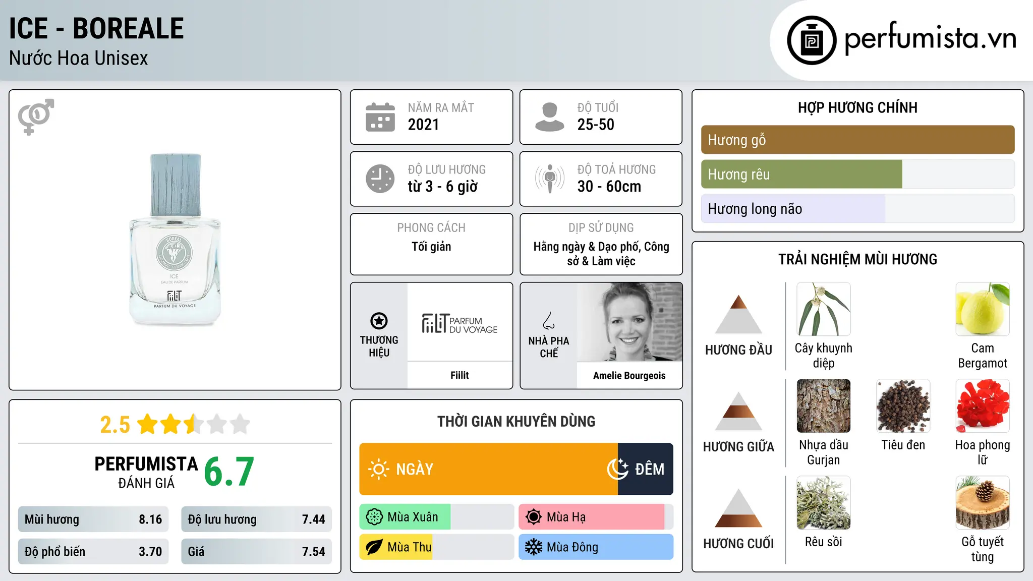1033x581 pixels.
Task: Click the leaf icon for Mùa Thu
Action: [x=374, y=547]
